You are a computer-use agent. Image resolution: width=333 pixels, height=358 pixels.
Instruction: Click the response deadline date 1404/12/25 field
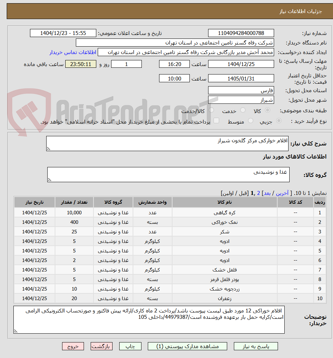coord(241,64)
